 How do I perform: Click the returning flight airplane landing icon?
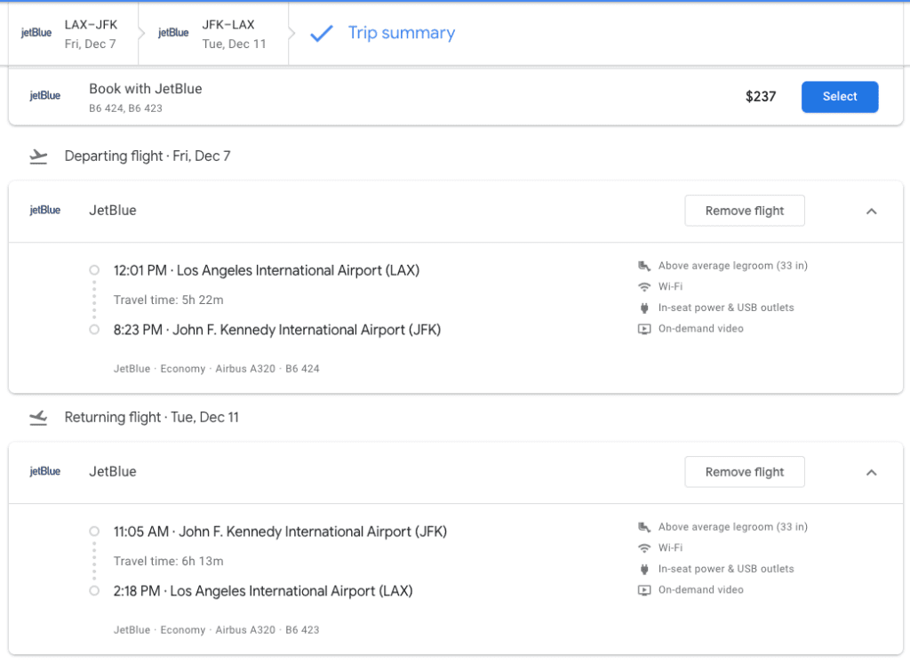pos(37,418)
